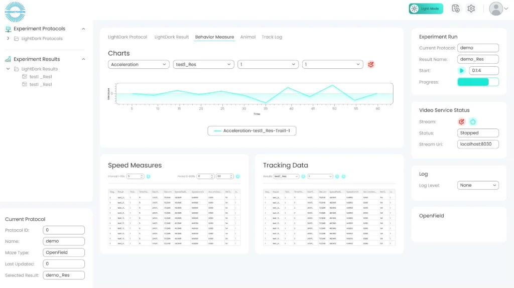This screenshot has width=514, height=288.
Task: Toggle the Light Mode switch
Action: point(426,9)
